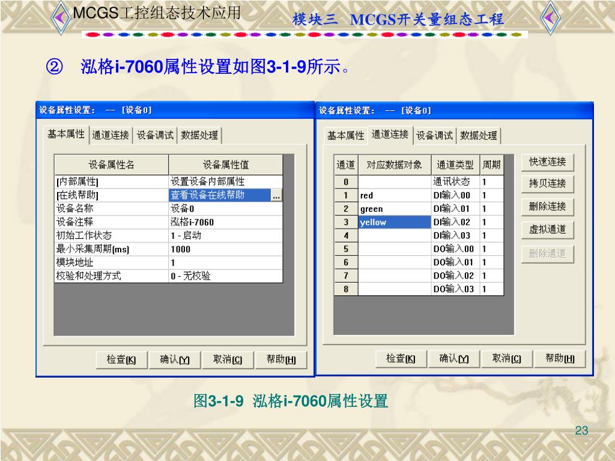Select the red data object cell
Screen dimensions: 615x461
coord(395,195)
